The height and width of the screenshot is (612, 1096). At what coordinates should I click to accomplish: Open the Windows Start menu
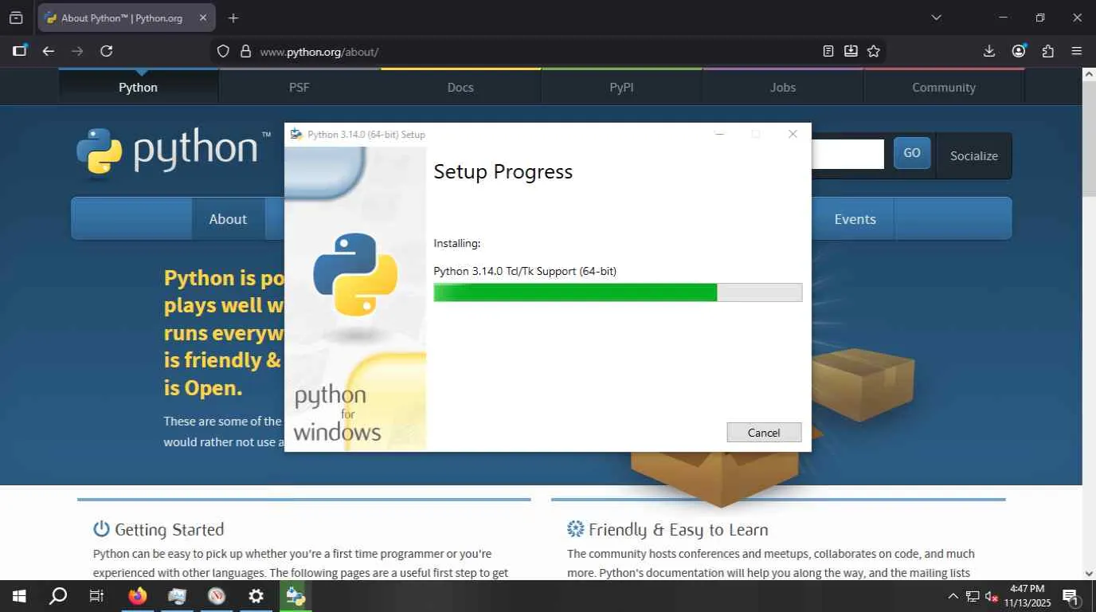19,596
